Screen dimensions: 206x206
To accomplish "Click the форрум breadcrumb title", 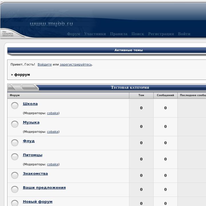I will click(22, 75).
